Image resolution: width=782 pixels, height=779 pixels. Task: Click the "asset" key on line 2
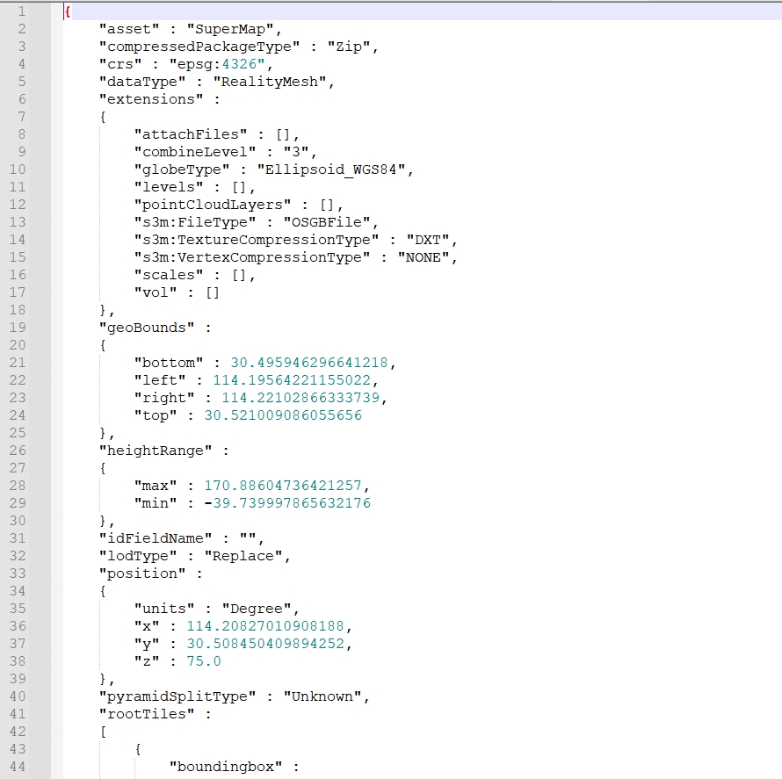pyautogui.click(x=129, y=29)
